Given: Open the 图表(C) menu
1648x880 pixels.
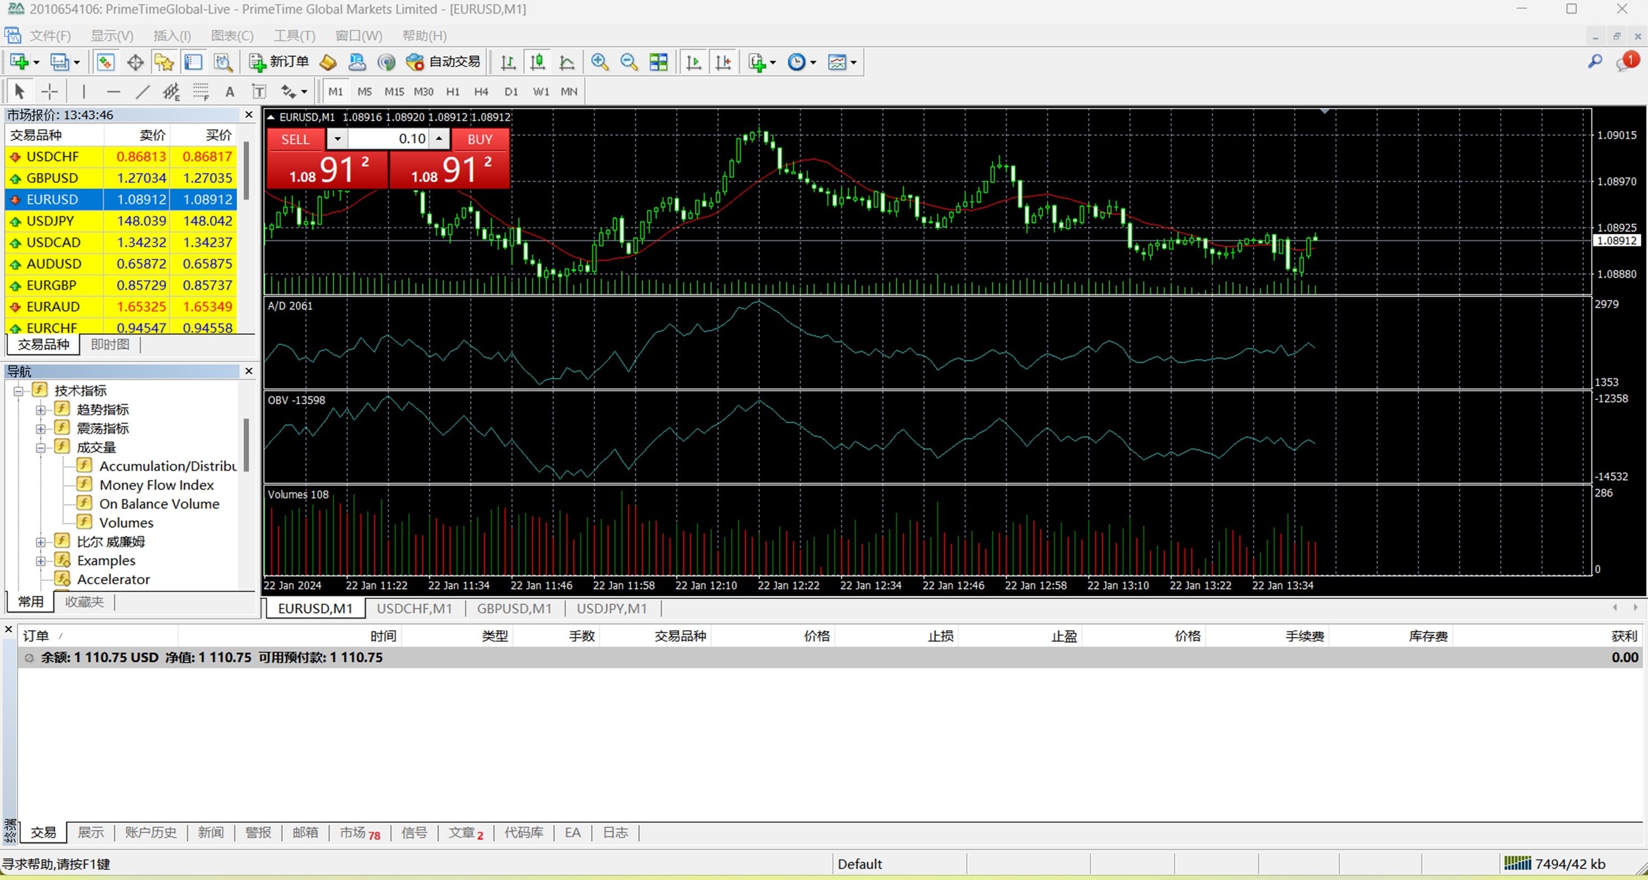Looking at the screenshot, I should pos(232,36).
